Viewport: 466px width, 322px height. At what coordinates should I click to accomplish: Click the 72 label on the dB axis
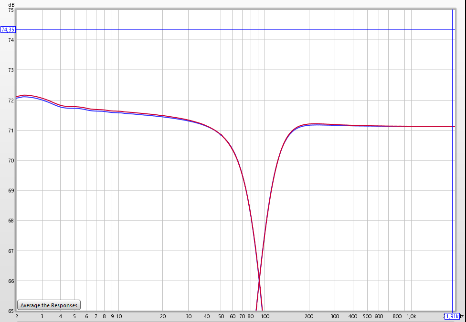click(11, 101)
